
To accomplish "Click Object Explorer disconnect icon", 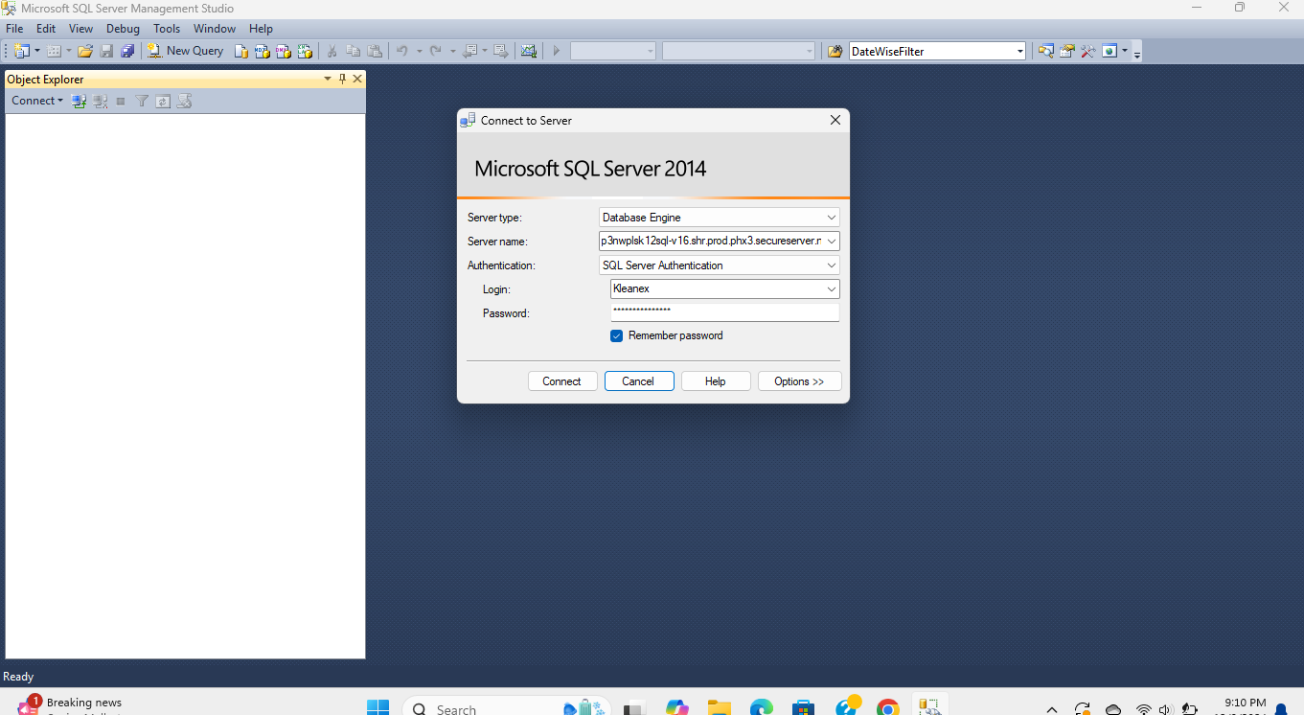I will pyautogui.click(x=101, y=101).
